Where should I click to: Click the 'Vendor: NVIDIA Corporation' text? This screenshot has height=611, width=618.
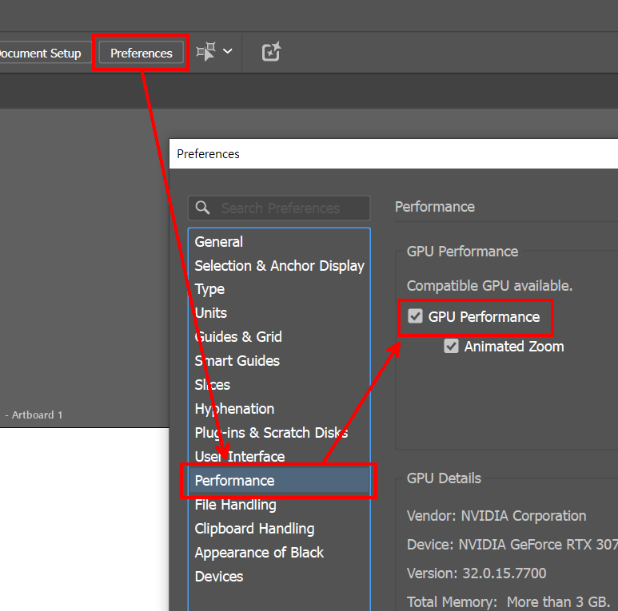(496, 516)
